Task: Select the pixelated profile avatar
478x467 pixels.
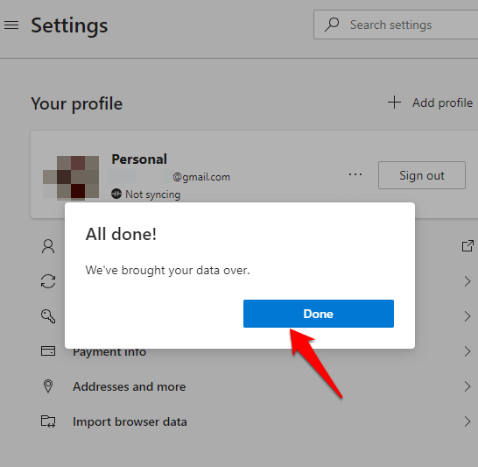Action: point(71,178)
